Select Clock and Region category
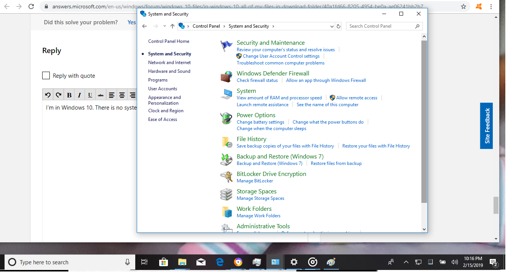Viewport: 519px width, 273px height. pyautogui.click(x=166, y=111)
